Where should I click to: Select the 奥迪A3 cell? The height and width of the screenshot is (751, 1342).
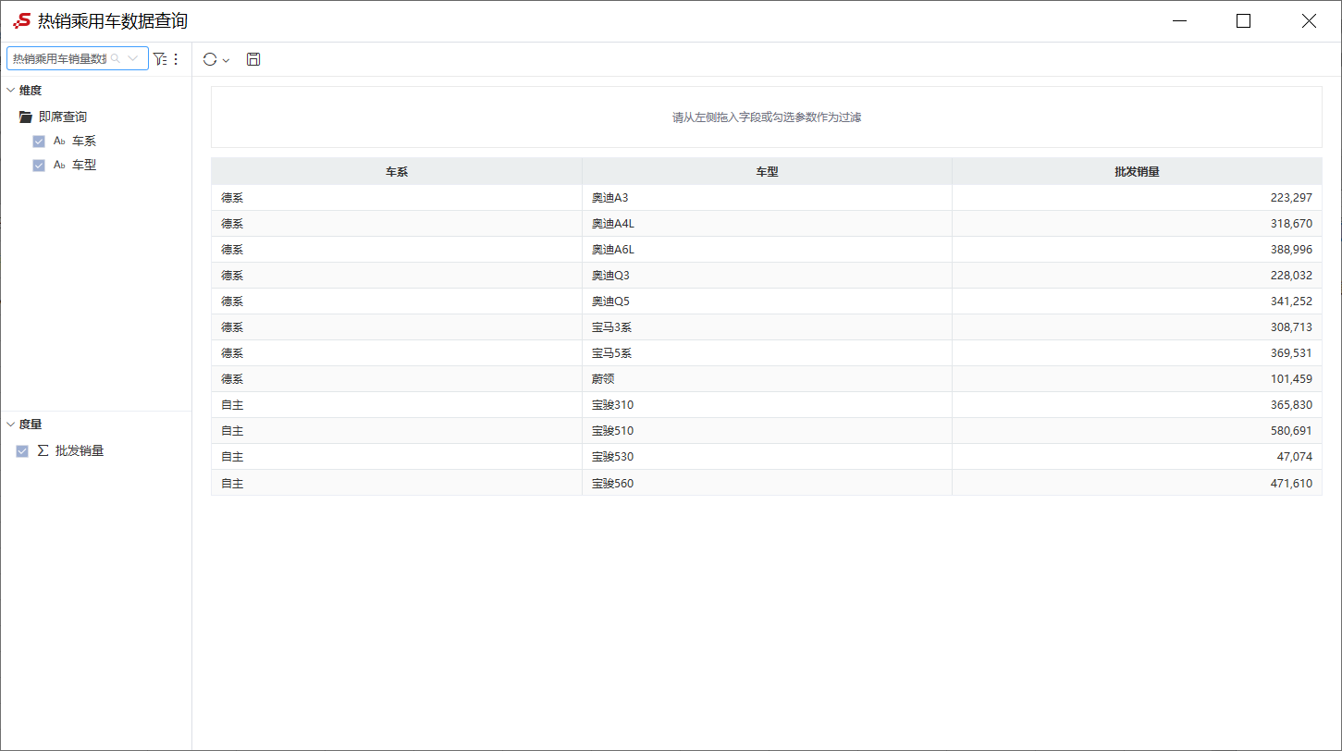point(767,198)
